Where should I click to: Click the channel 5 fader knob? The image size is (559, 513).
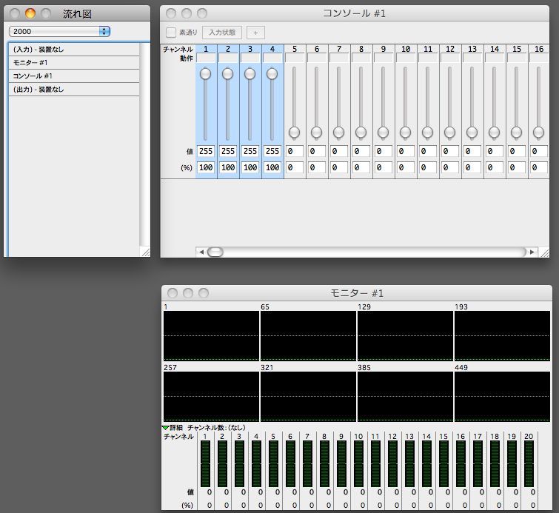[x=294, y=133]
